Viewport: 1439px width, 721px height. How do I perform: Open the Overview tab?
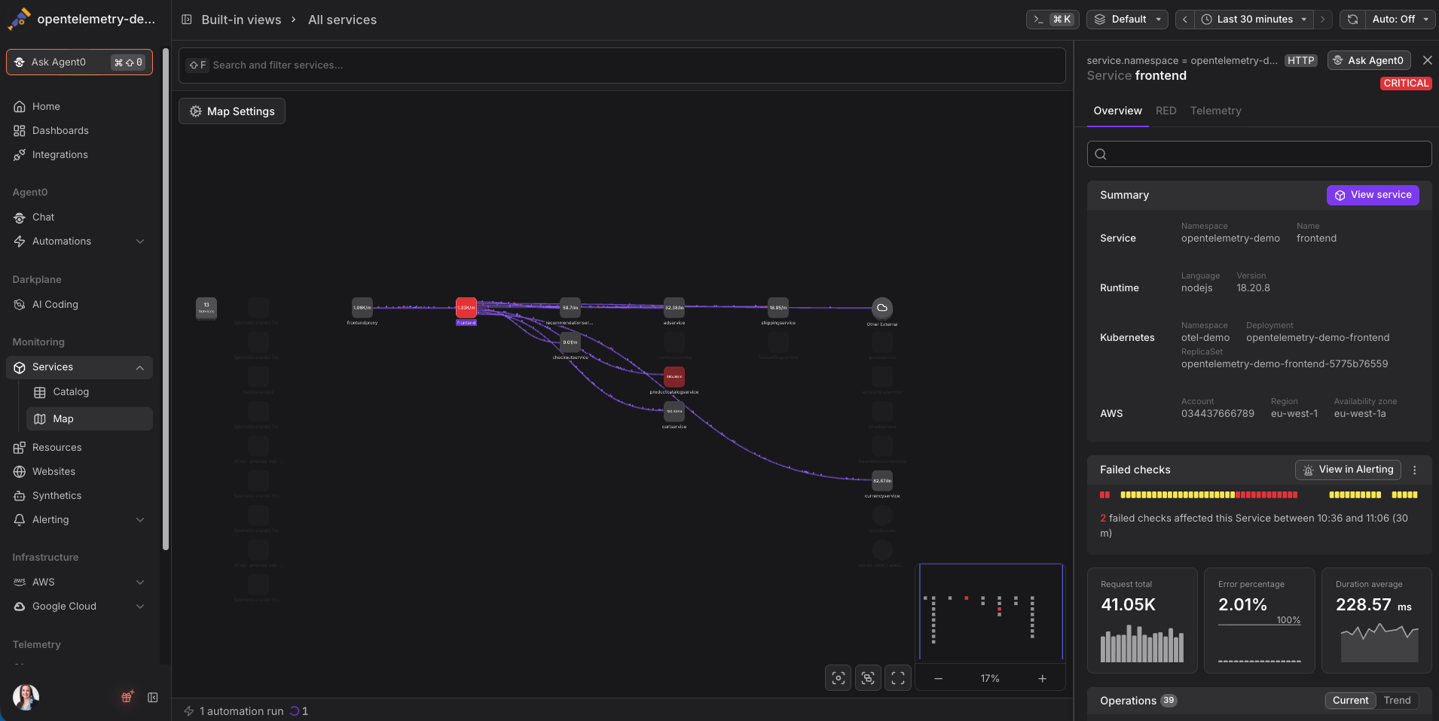coord(1117,111)
